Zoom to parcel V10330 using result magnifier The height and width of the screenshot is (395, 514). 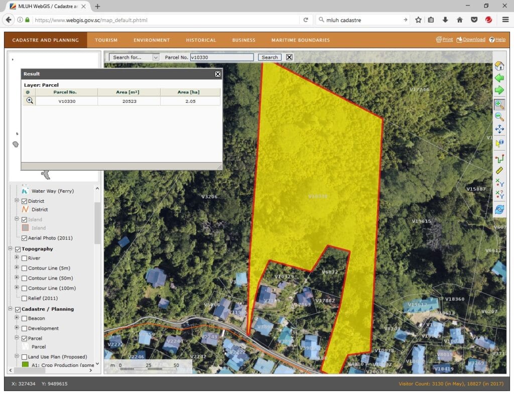(30, 101)
